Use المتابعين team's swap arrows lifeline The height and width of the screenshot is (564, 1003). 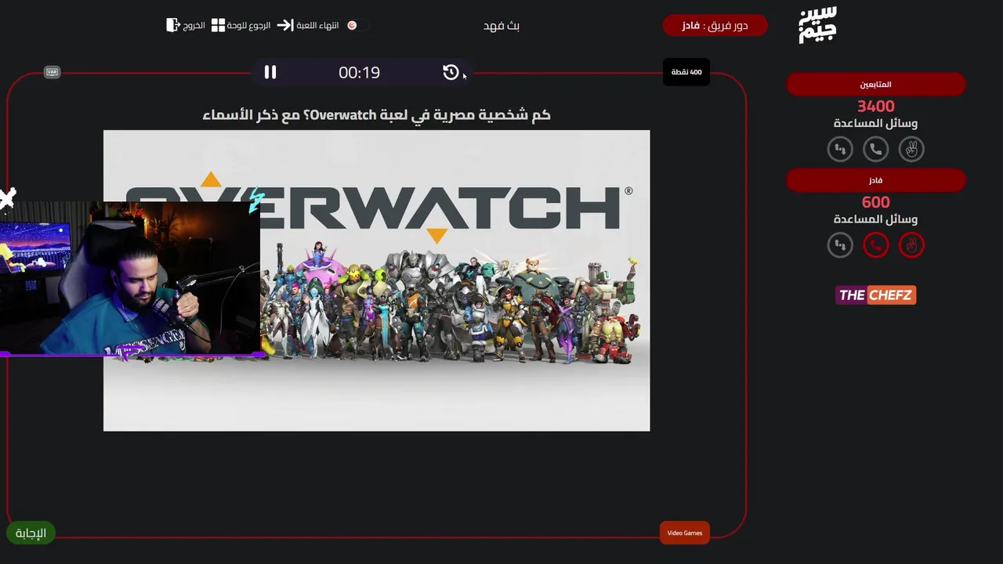click(840, 149)
